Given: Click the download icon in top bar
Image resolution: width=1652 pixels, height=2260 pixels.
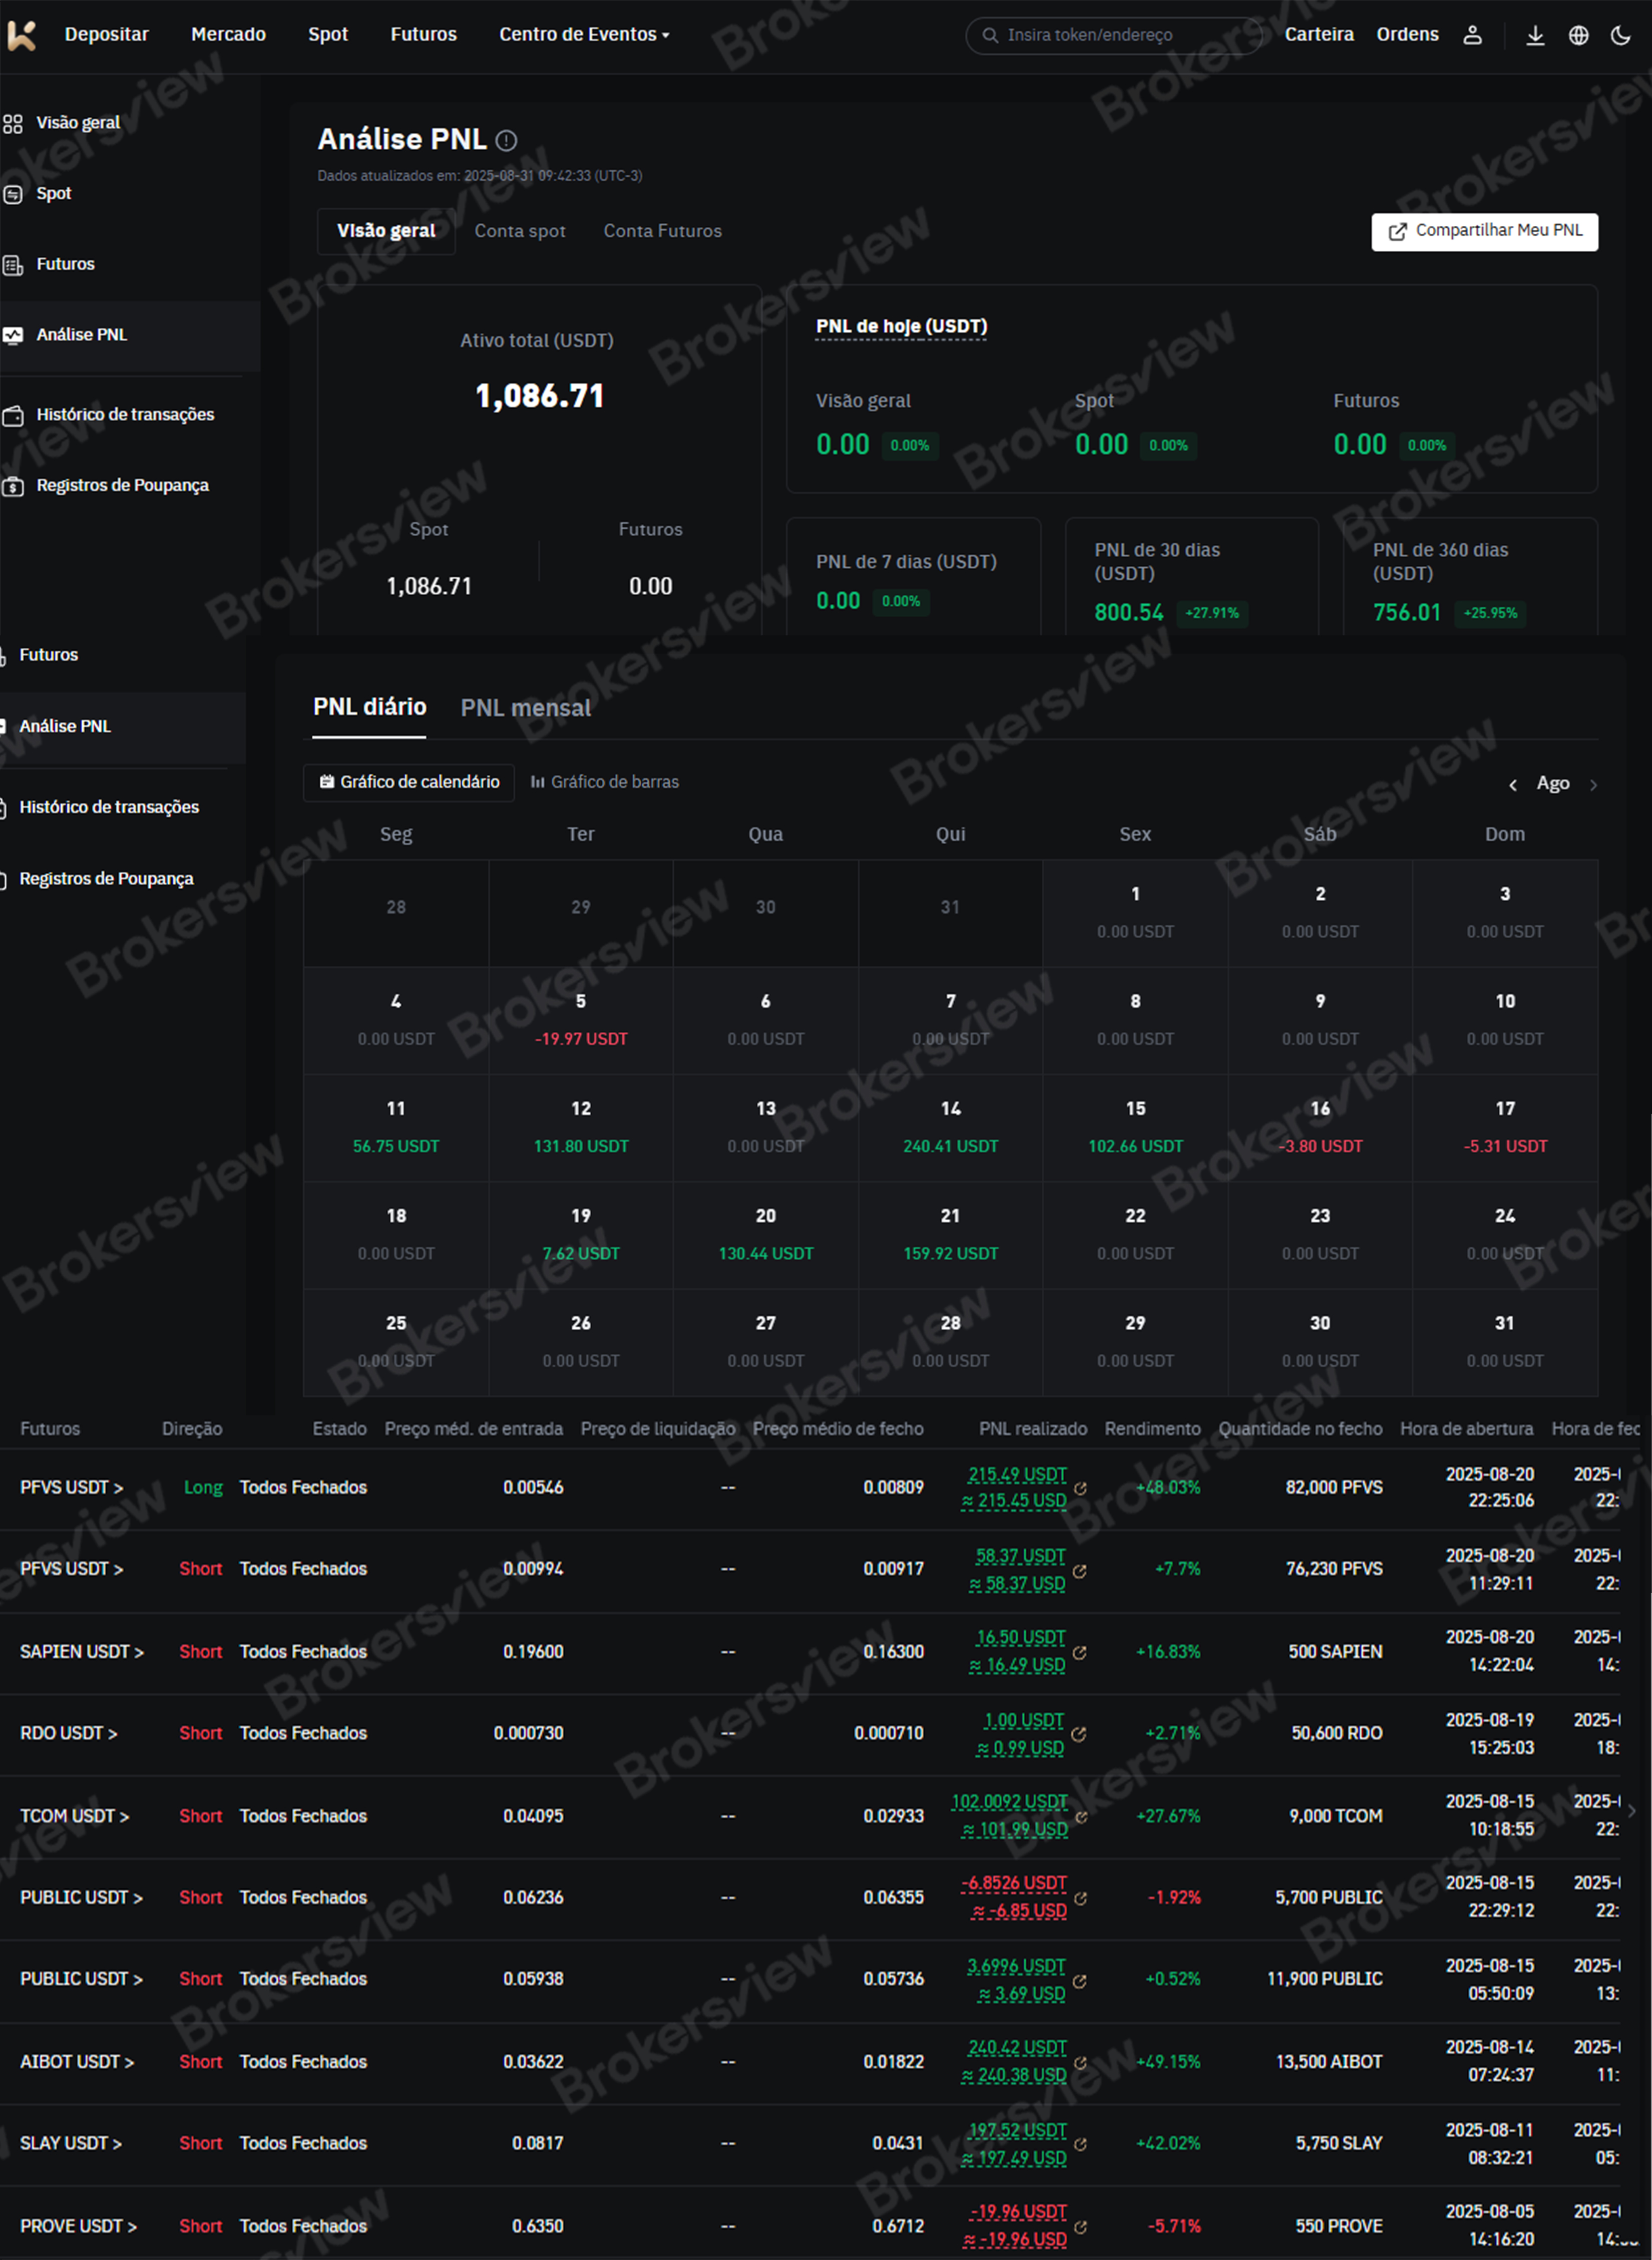Looking at the screenshot, I should coord(1535,35).
